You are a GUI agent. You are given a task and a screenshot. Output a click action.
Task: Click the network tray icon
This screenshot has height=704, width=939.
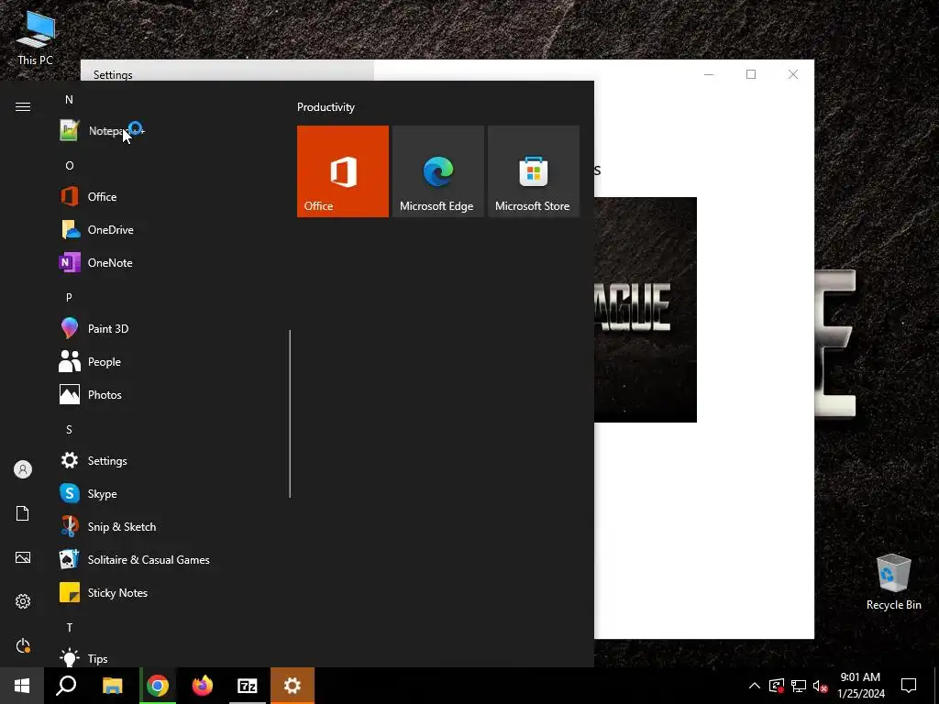coord(799,686)
